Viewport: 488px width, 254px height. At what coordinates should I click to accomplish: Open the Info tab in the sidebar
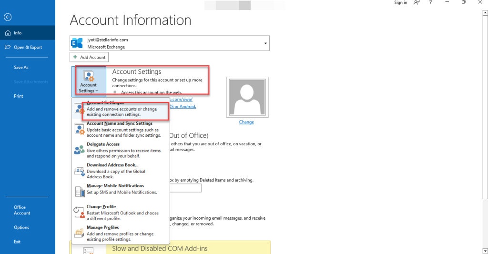coord(27,33)
